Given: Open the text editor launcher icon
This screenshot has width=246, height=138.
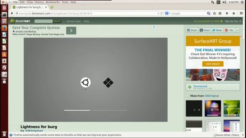Looking at the screenshot, I should click(4, 74).
